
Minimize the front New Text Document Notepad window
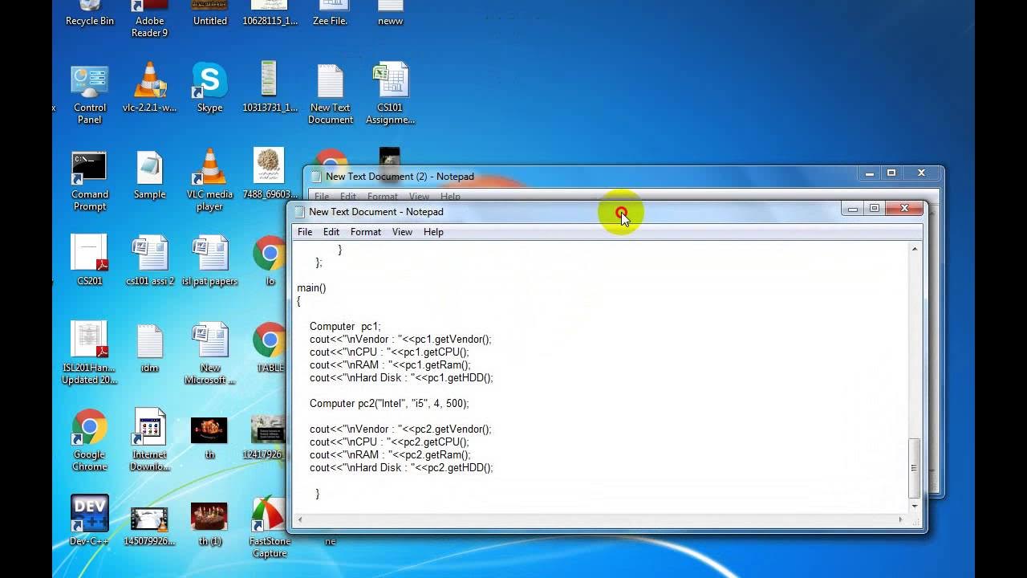(853, 209)
